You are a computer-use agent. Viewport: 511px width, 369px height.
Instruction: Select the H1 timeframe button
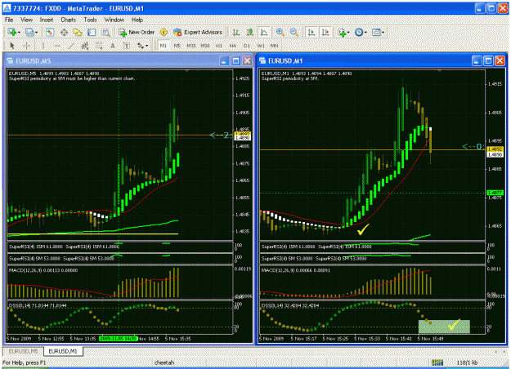pos(218,46)
